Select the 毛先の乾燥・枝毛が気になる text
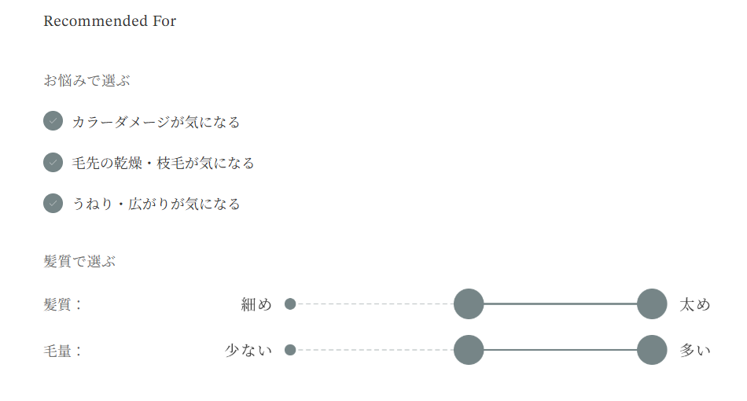The width and height of the screenshot is (747, 401). coord(163,163)
